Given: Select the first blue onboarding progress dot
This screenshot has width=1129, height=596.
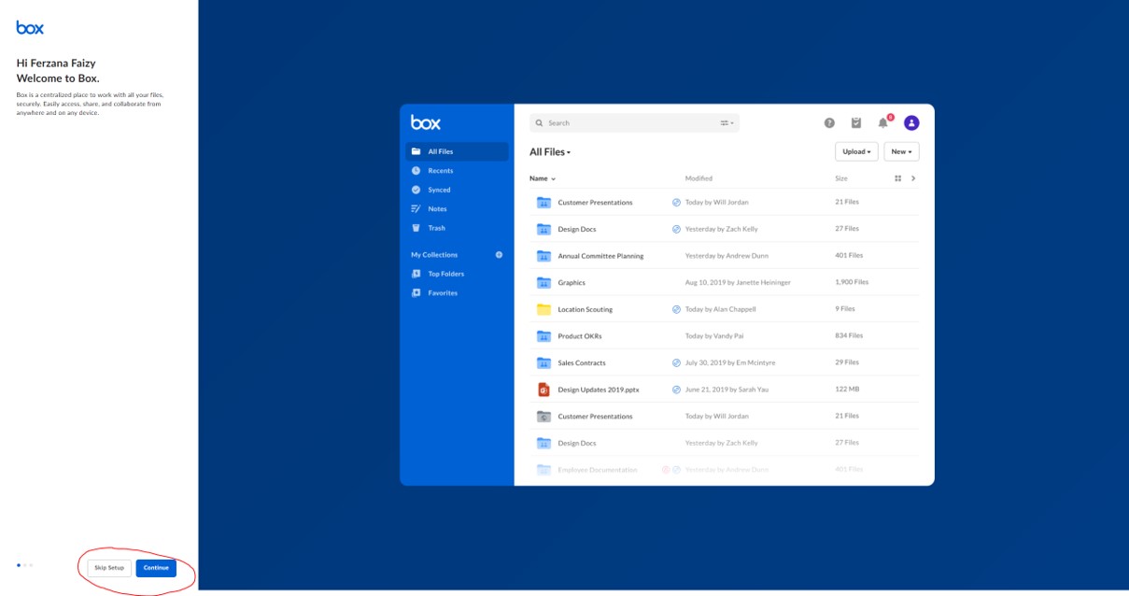Looking at the screenshot, I should 19,565.
